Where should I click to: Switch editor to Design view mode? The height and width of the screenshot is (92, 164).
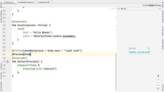tap(158, 5)
